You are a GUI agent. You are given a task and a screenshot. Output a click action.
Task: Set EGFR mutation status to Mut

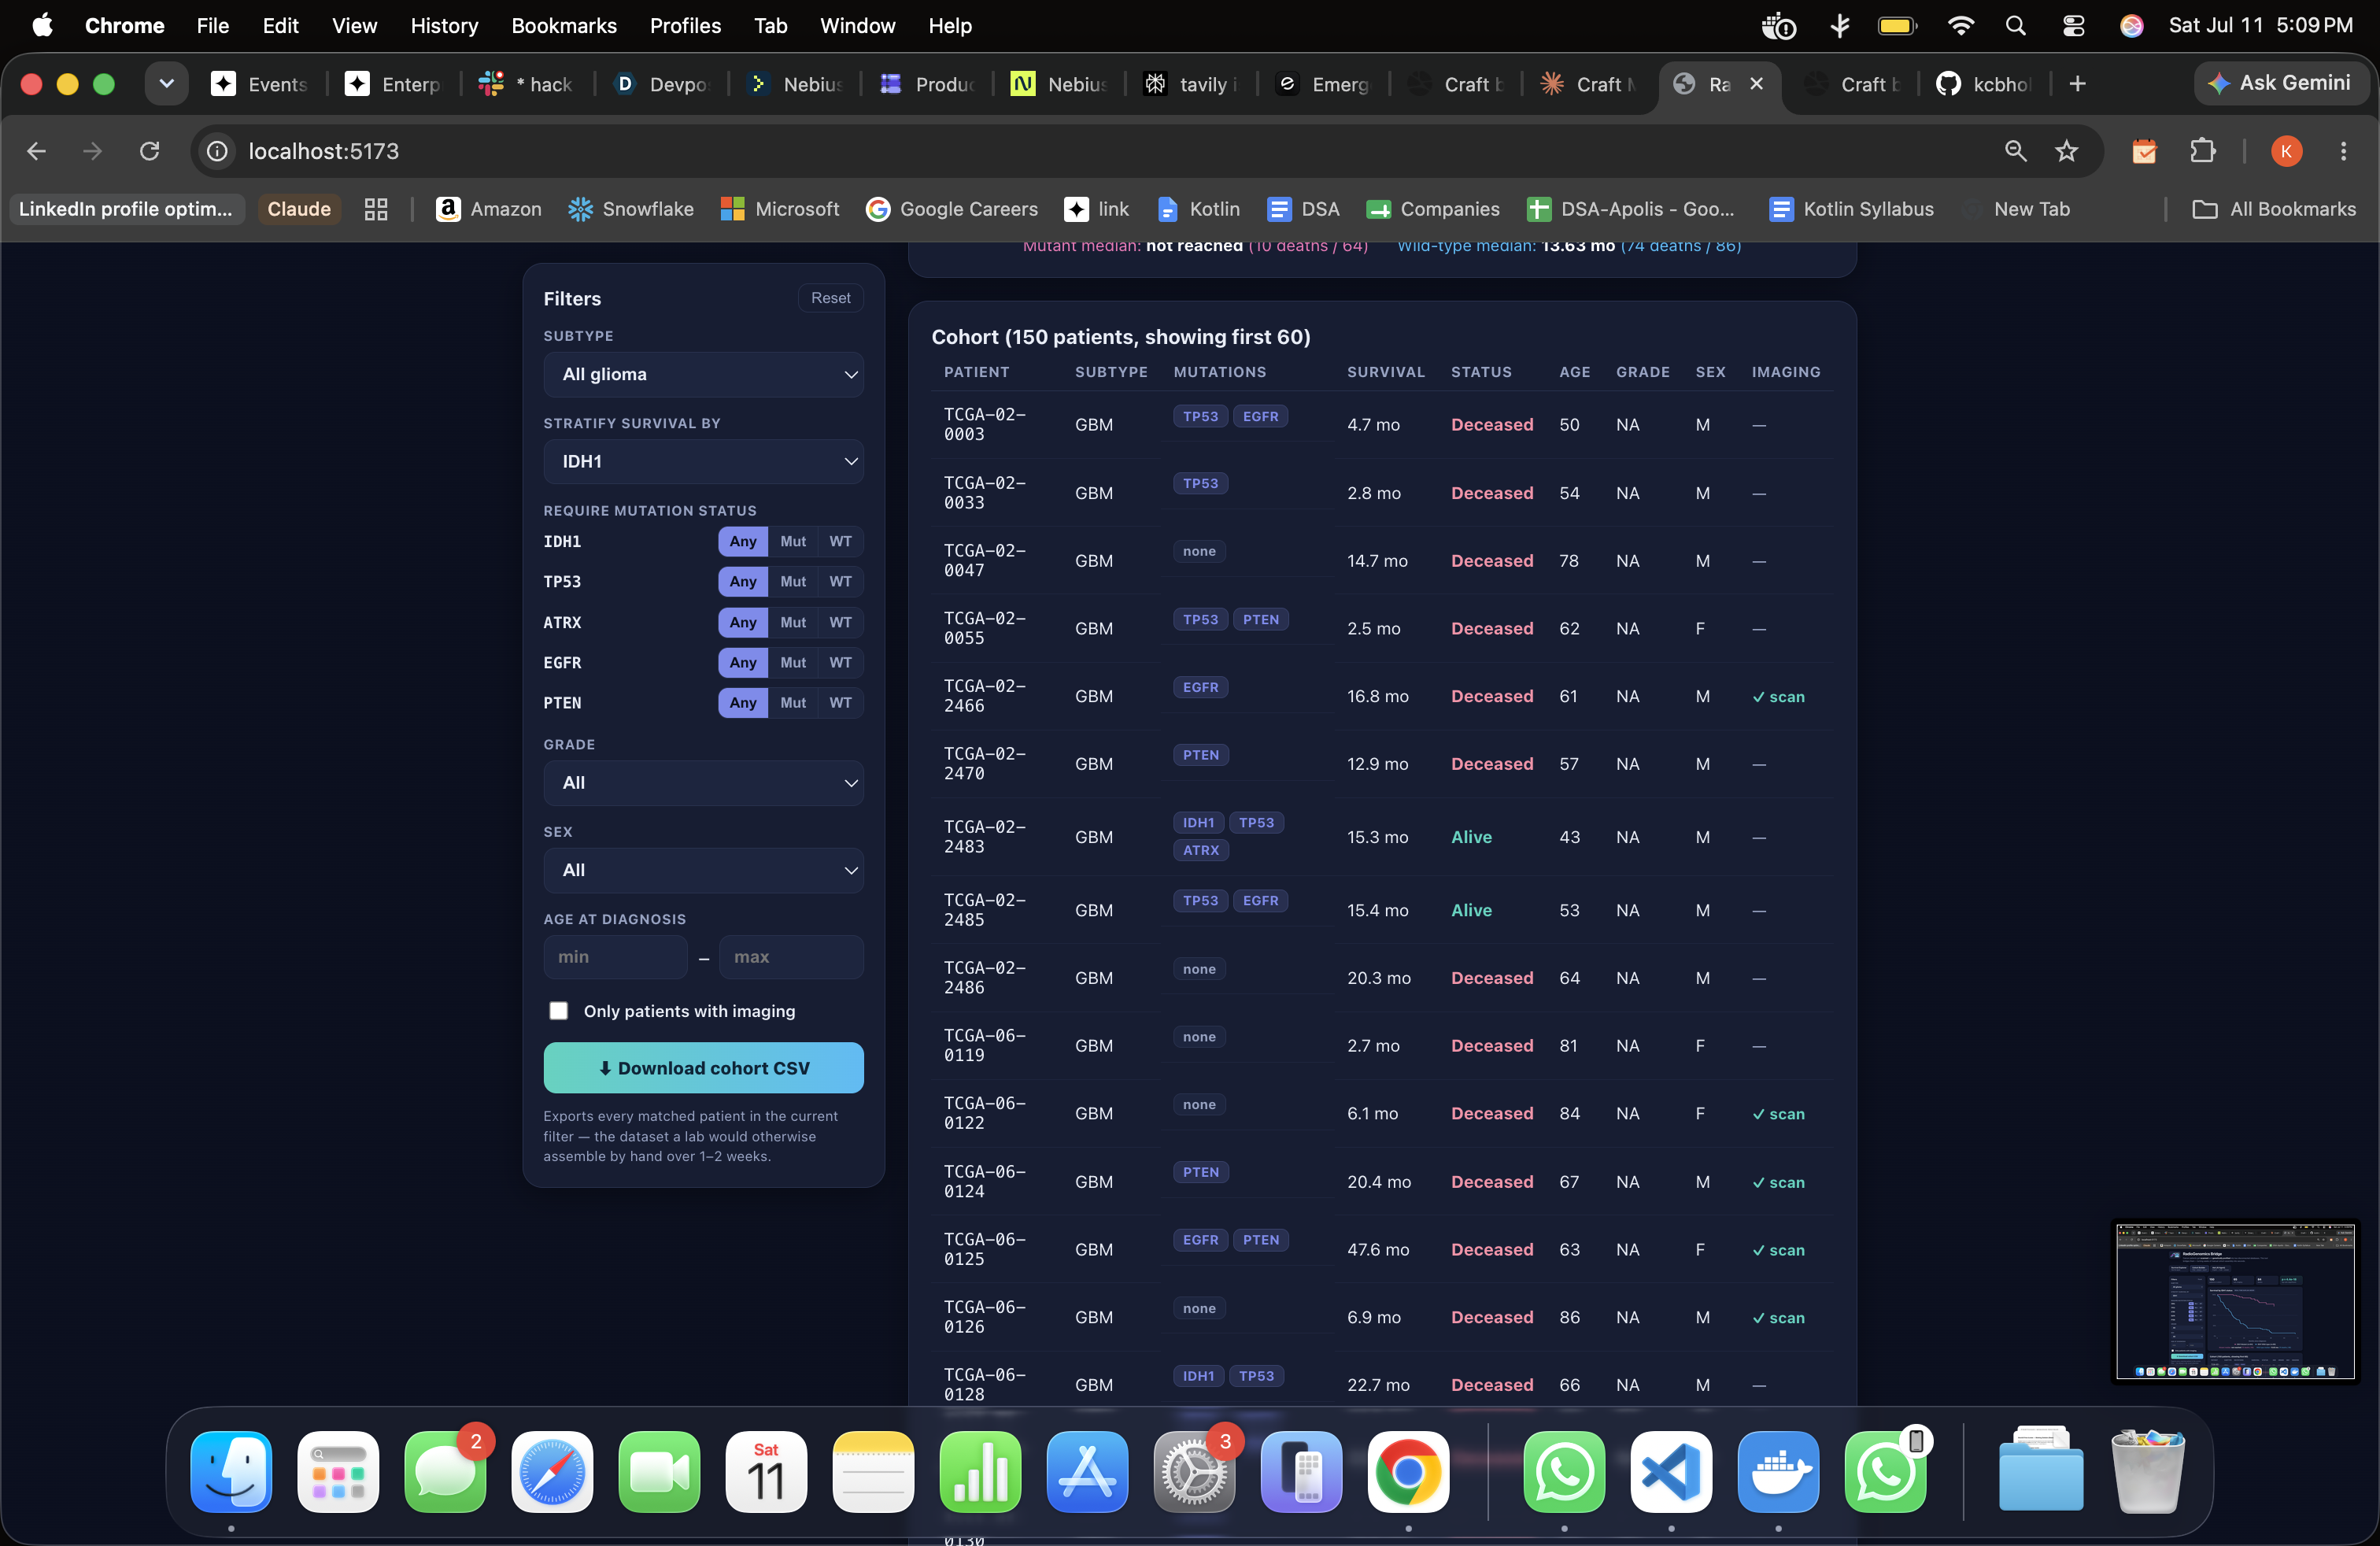[793, 662]
